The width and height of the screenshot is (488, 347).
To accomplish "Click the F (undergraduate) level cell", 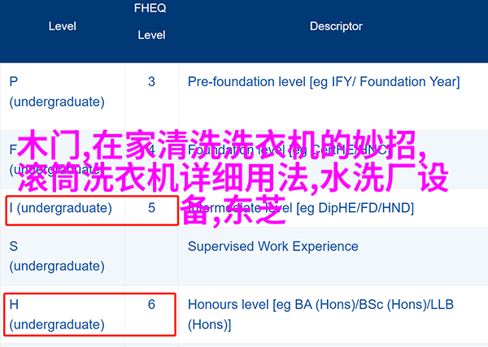I will 54,159.
